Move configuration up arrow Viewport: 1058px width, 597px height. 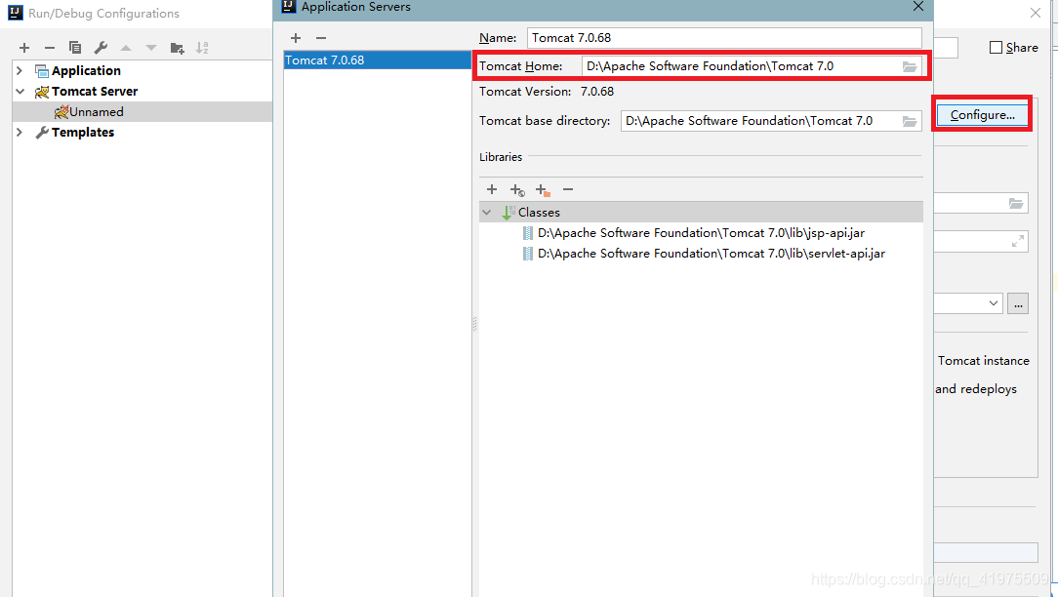(126, 48)
